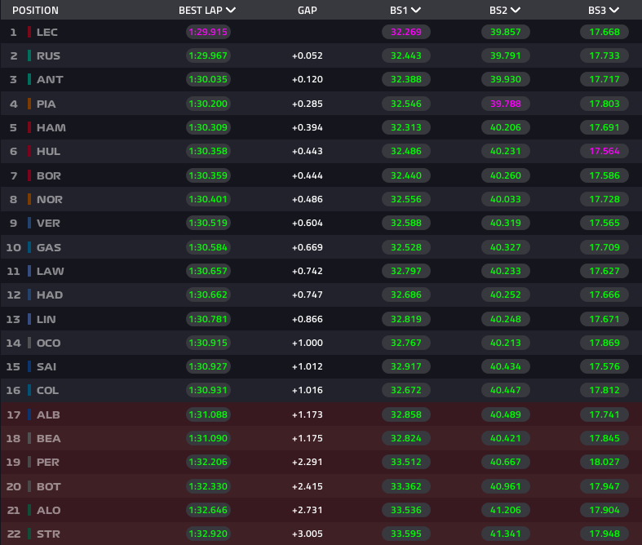Select the VER driver name in ninth
Screen dimensions: 642x545
coord(48,223)
